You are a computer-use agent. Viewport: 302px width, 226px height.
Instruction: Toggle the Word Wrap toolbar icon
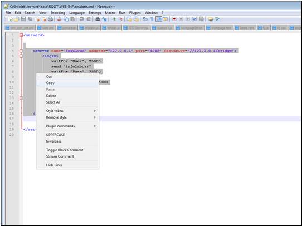coord(145,19)
